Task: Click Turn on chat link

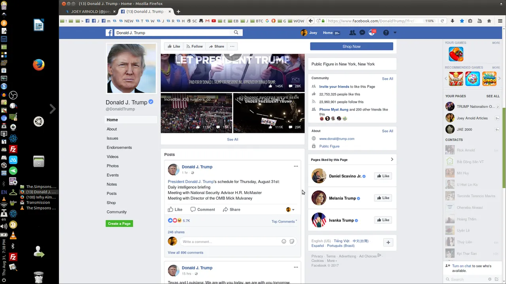Action: pos(461,266)
